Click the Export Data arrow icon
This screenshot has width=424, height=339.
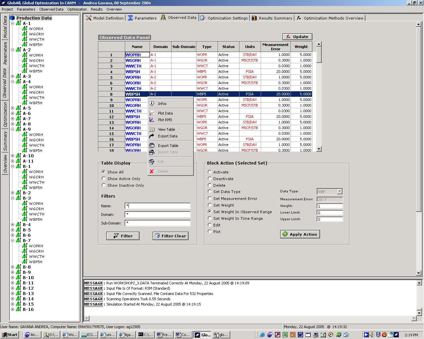click(152, 136)
